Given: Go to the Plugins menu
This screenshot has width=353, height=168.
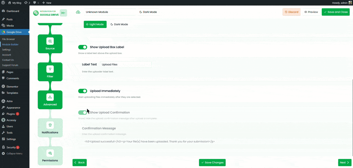Looking at the screenshot, I should pos(11,114).
